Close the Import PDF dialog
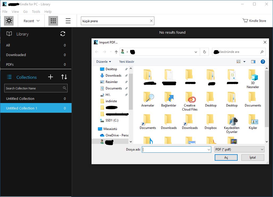 [x=265, y=42]
